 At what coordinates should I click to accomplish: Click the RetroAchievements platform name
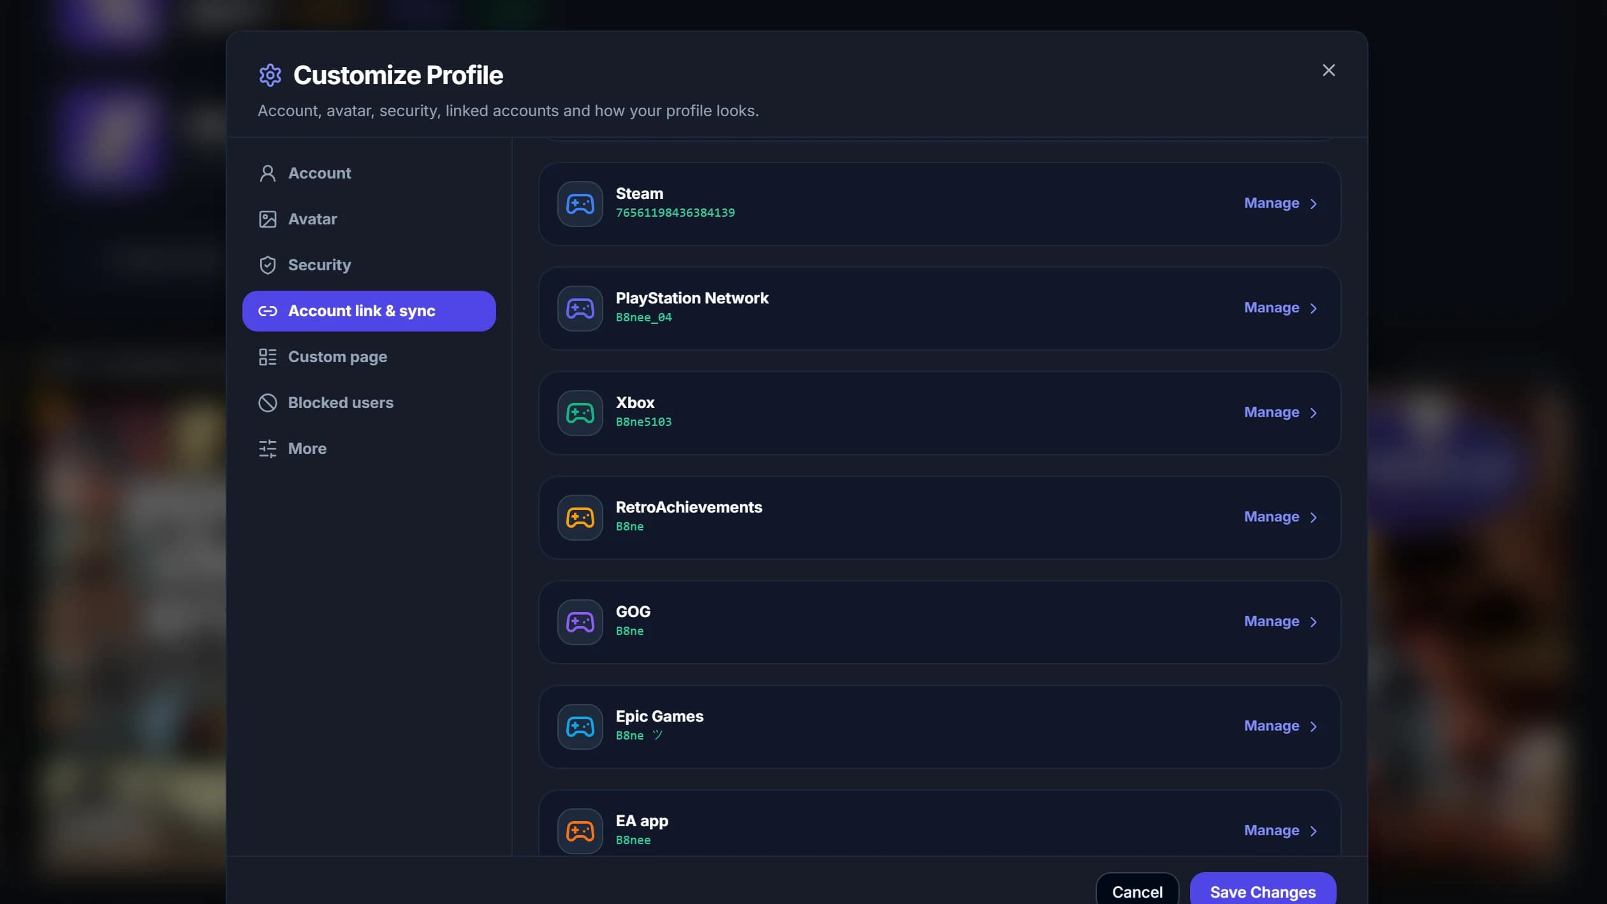click(x=689, y=507)
